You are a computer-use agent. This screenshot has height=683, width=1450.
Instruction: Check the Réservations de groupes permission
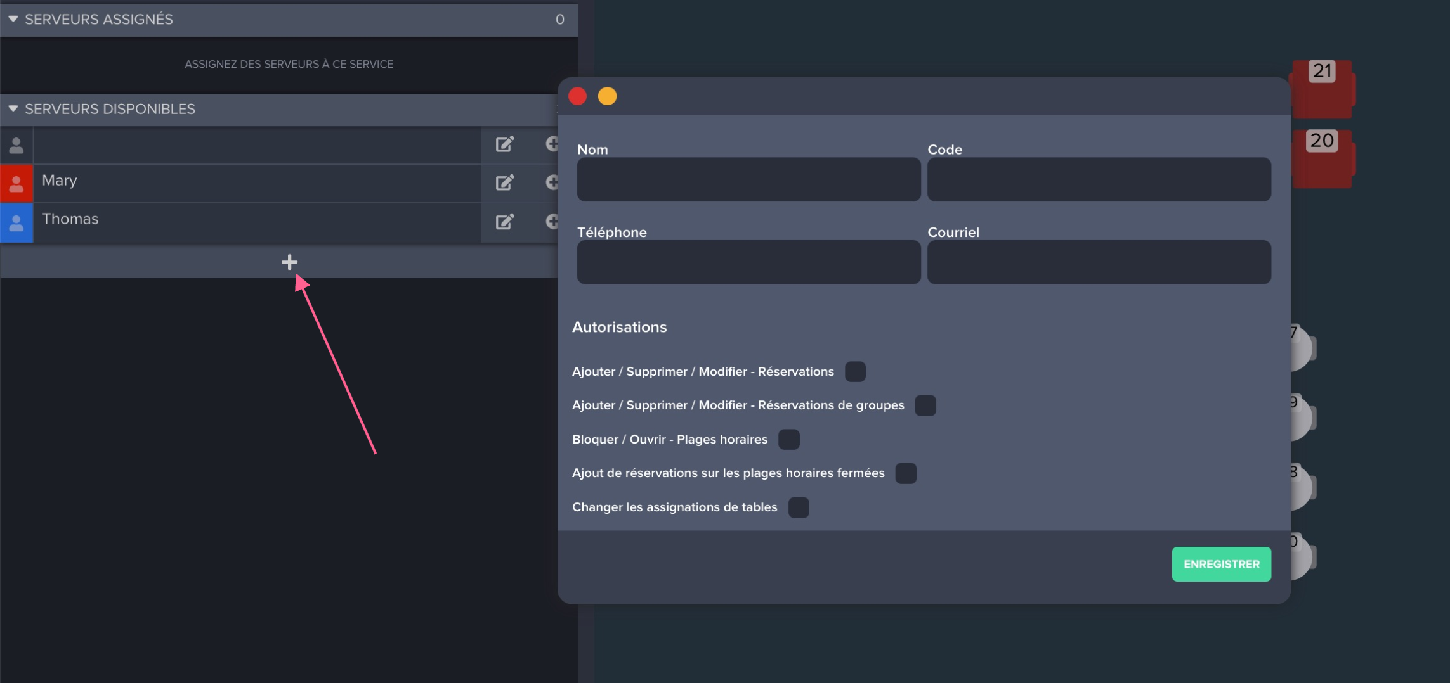click(925, 405)
